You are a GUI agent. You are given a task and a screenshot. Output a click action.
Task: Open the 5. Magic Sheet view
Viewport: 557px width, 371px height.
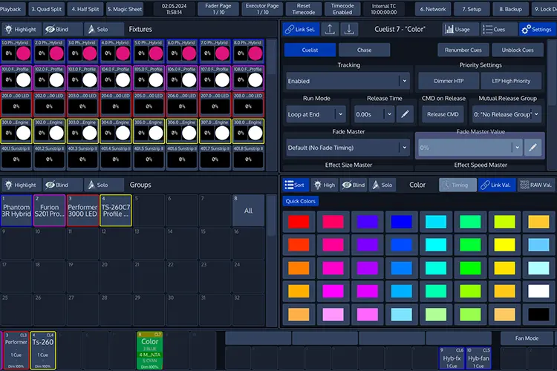click(125, 9)
